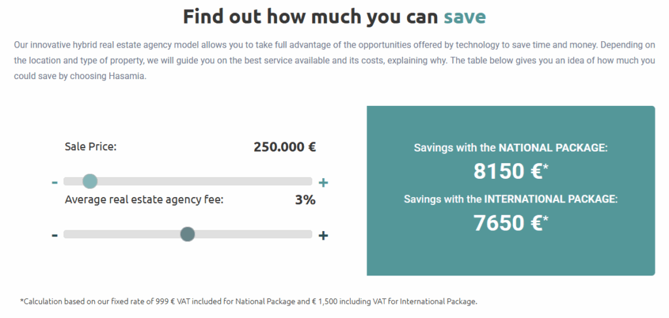Click the "Average real estate agency fee:" label
The height and width of the screenshot is (318, 669).
[x=144, y=200]
